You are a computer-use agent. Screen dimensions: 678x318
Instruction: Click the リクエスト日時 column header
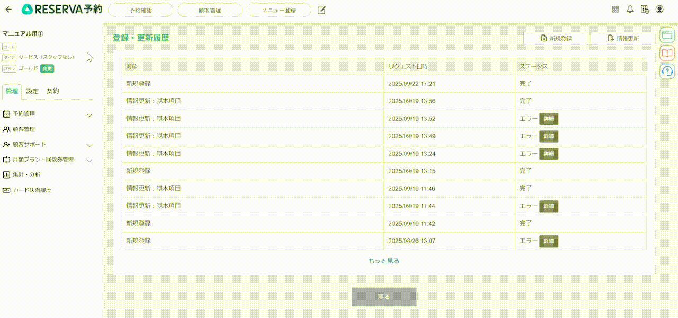408,67
